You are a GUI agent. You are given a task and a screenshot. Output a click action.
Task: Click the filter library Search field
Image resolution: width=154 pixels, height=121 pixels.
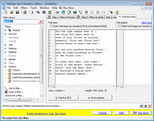coord(21,21)
